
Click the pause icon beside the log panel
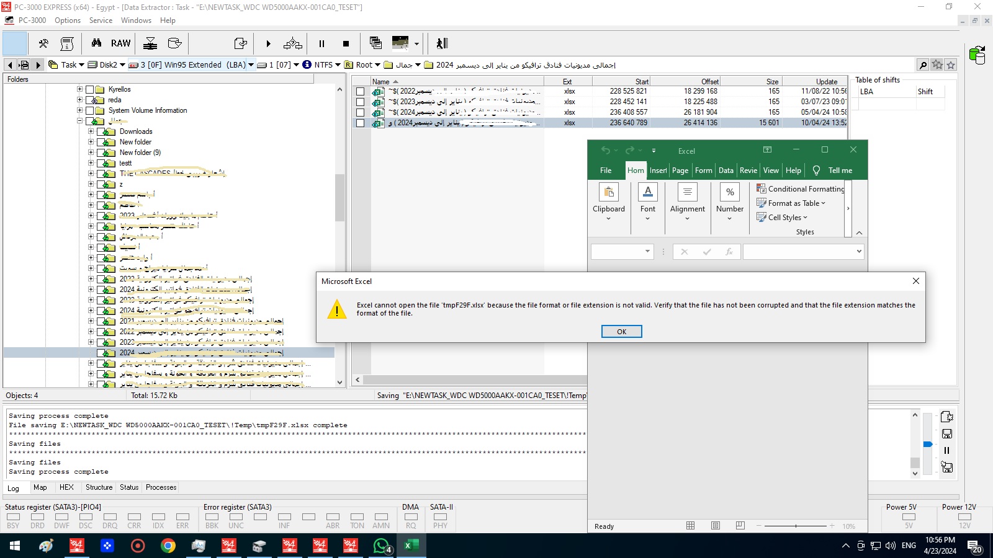click(x=946, y=451)
